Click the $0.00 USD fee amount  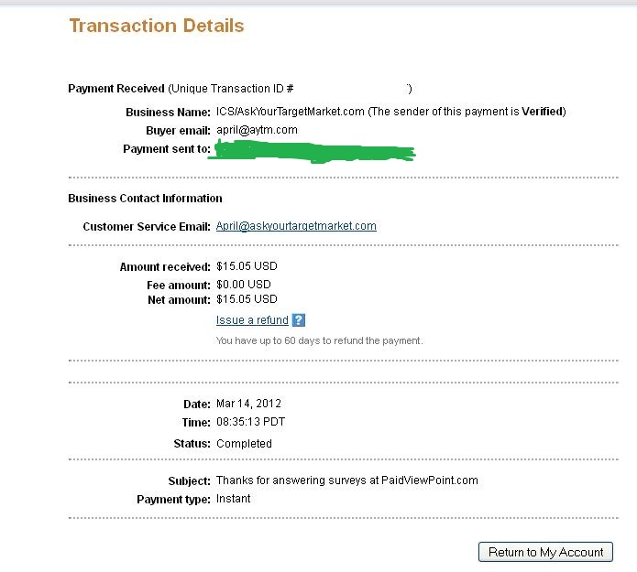(x=243, y=286)
